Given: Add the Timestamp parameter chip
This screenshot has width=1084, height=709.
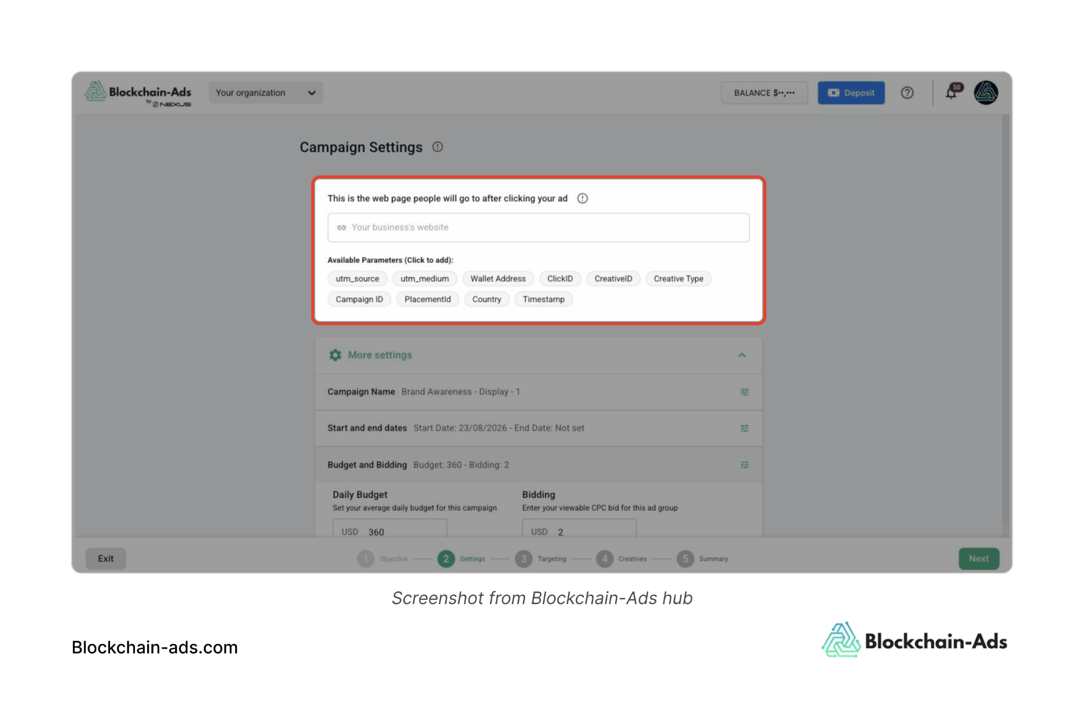Looking at the screenshot, I should 544,299.
